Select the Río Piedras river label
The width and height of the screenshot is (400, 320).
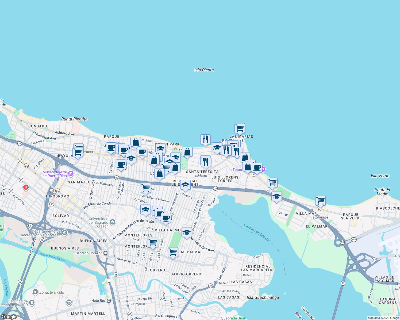coord(6,288)
